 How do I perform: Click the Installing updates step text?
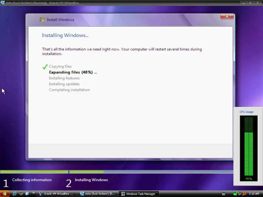[x=64, y=84]
